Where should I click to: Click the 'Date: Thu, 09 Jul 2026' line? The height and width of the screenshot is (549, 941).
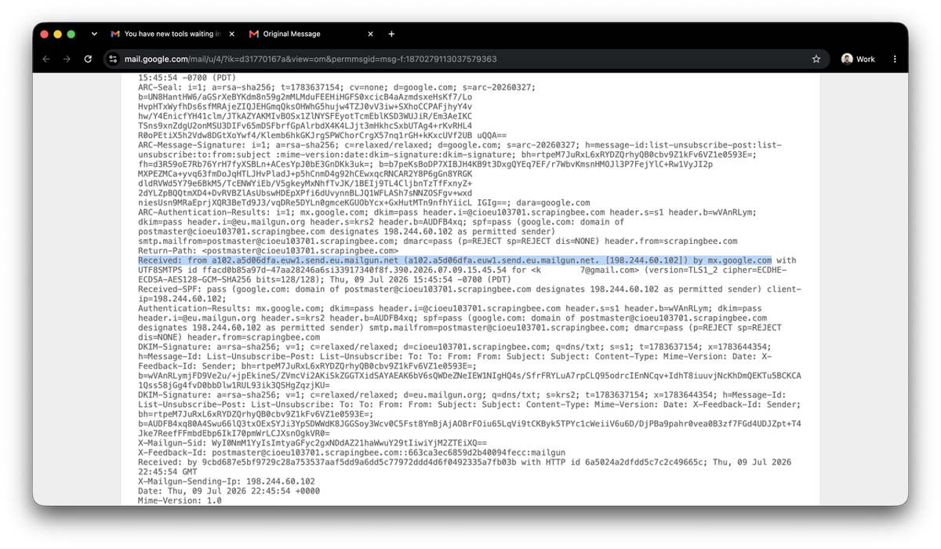[229, 491]
